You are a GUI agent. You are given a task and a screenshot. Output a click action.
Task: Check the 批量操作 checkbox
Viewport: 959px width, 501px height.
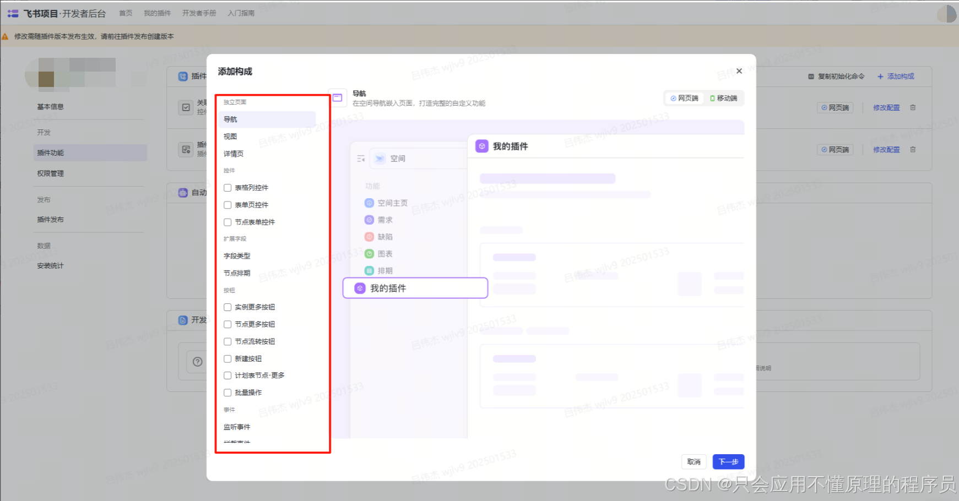point(227,393)
